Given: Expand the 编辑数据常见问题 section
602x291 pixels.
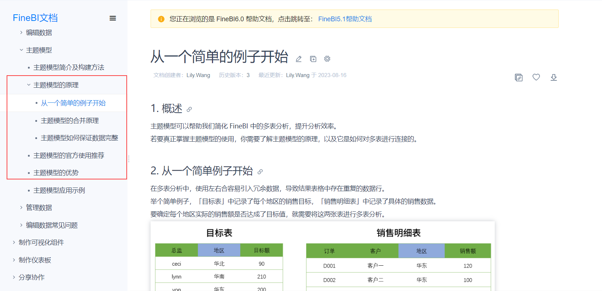Looking at the screenshot, I should click(21, 225).
